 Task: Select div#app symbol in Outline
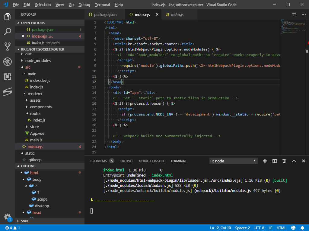pos(42,206)
